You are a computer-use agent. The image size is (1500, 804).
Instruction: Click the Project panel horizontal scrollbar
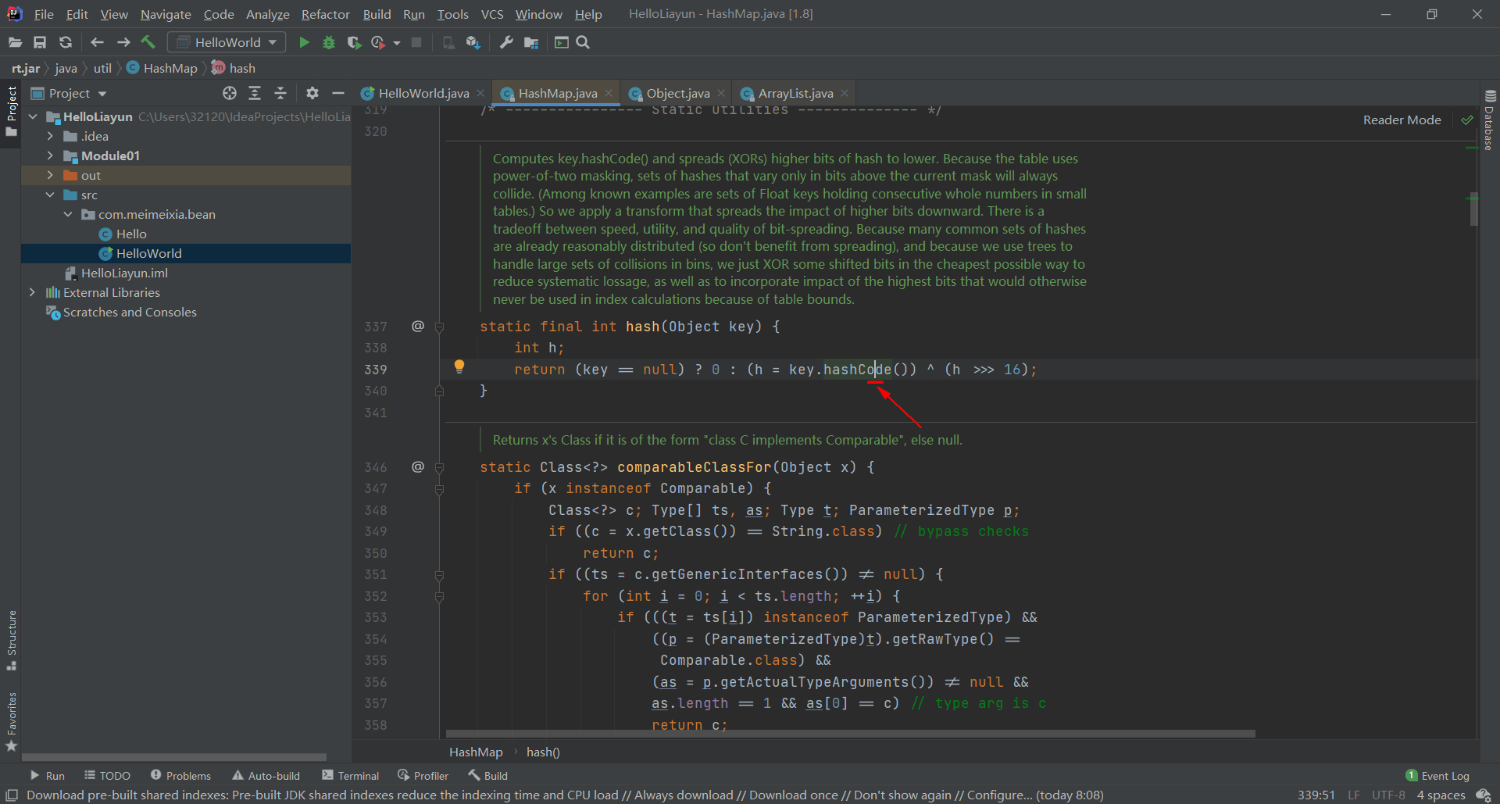click(173, 757)
